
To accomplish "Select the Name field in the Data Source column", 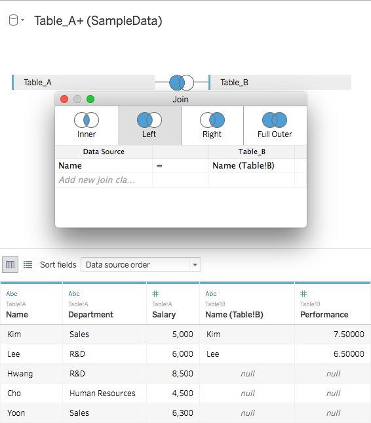I will coord(104,166).
